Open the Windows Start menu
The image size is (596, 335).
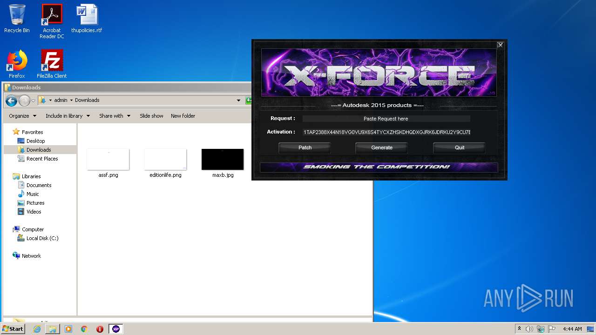point(13,329)
